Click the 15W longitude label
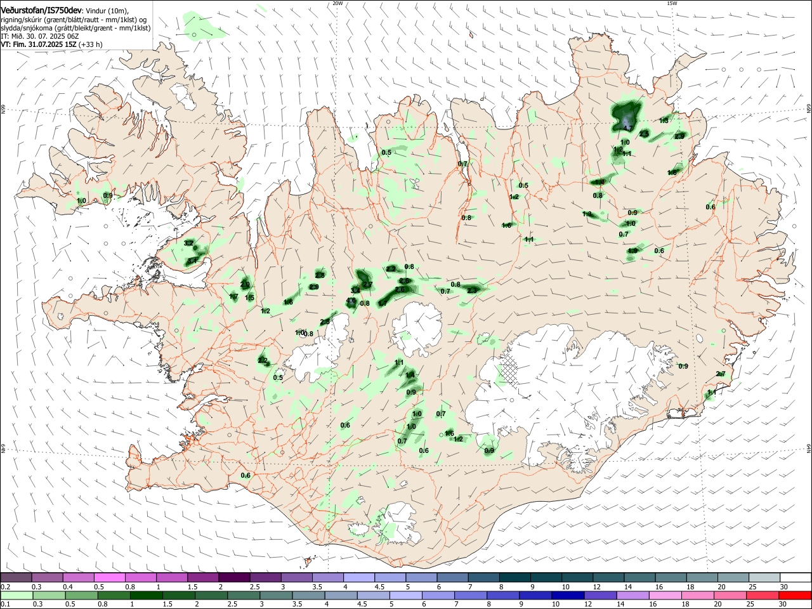This screenshot has width=812, height=609. pyautogui.click(x=672, y=3)
